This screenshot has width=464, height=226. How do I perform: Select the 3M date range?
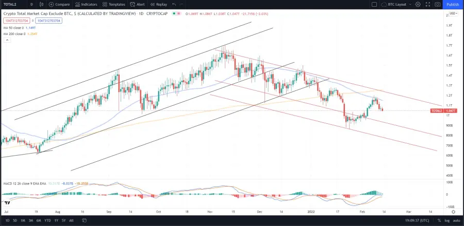31,220
